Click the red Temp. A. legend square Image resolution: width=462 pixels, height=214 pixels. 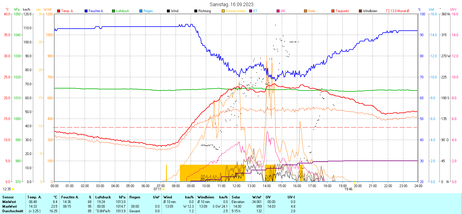pyautogui.click(x=59, y=11)
